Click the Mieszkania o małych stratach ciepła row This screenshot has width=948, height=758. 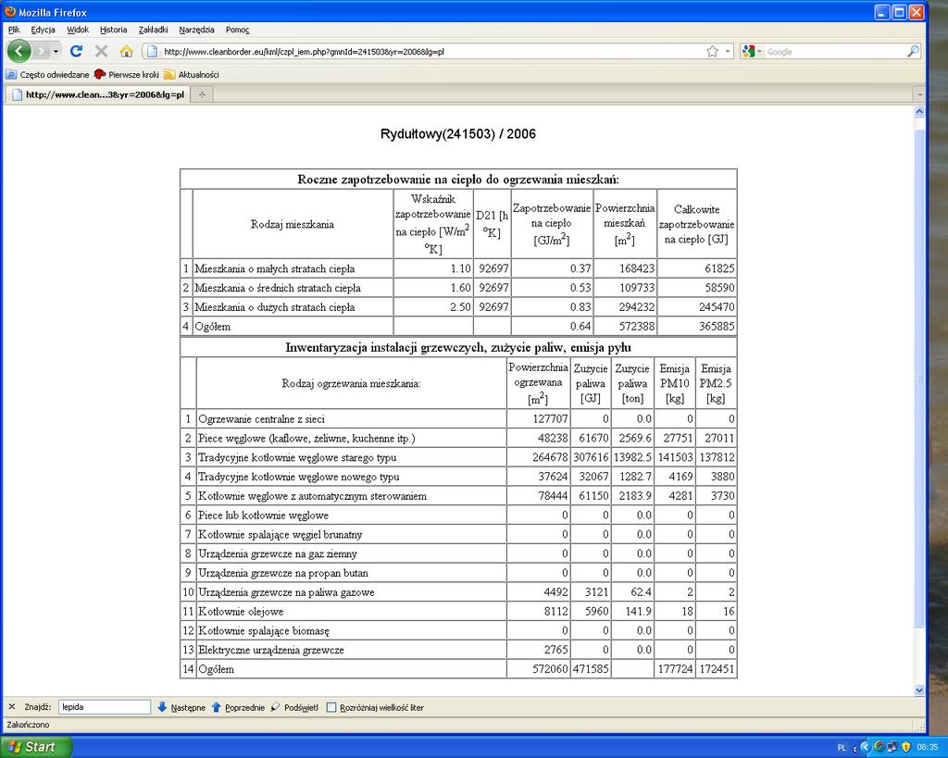click(458, 268)
